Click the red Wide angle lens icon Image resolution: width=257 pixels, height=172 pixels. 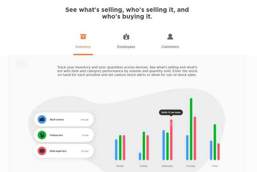pyautogui.click(x=42, y=151)
